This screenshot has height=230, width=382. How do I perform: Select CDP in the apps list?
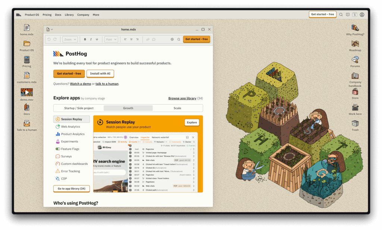coord(72,179)
